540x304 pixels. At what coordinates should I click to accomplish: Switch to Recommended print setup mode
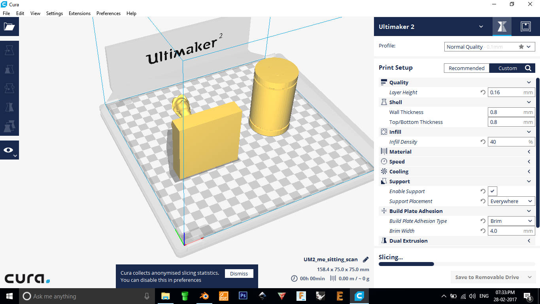coord(466,68)
